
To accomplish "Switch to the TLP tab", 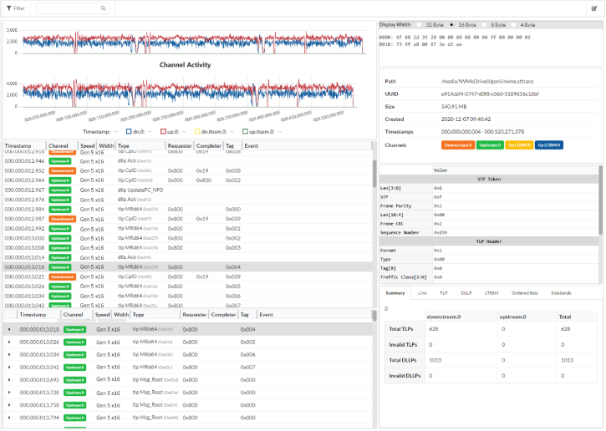I will coord(443,293).
